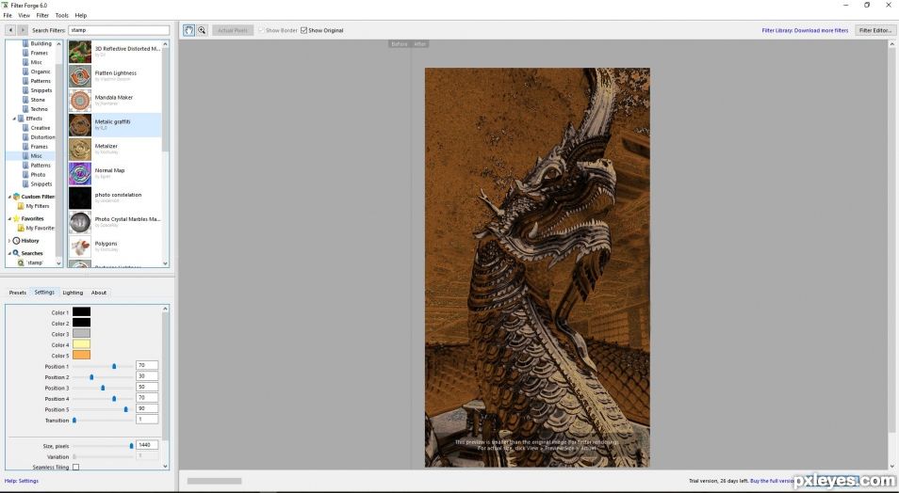This screenshot has height=493, width=899.
Task: Follow the Buy the full version link
Action: [772, 481]
